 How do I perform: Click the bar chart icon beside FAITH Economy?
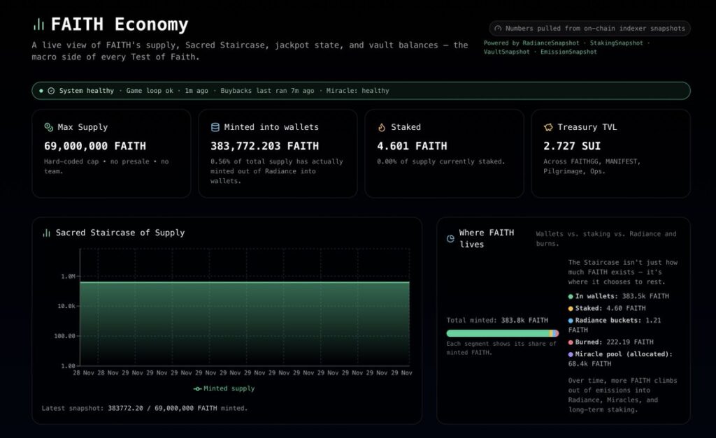coord(38,24)
